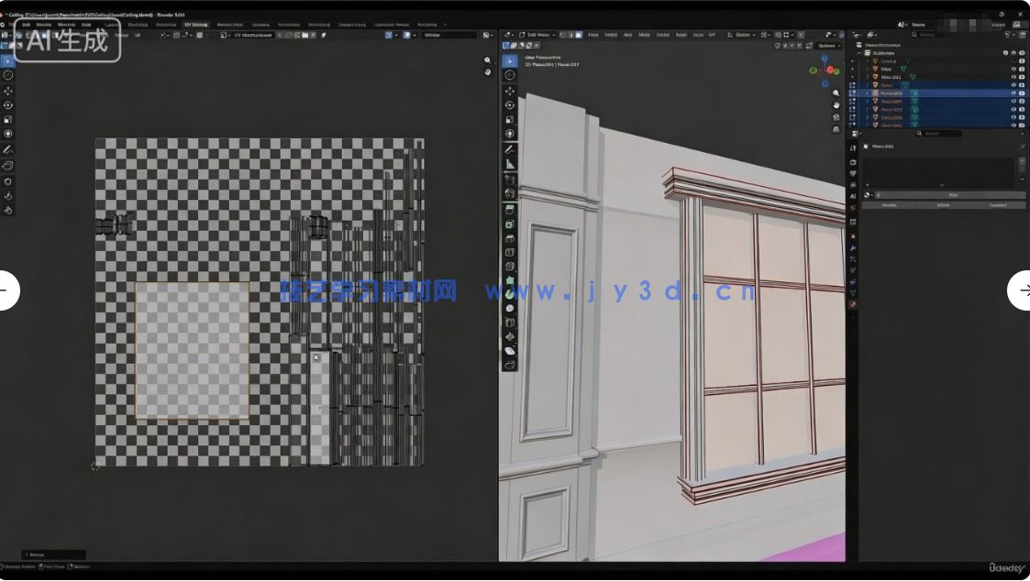Toggle visibility of the last outliner object
This screenshot has width=1030, height=581.
point(1013,125)
